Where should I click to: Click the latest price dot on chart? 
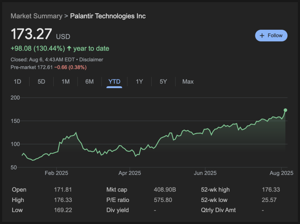click(285, 110)
